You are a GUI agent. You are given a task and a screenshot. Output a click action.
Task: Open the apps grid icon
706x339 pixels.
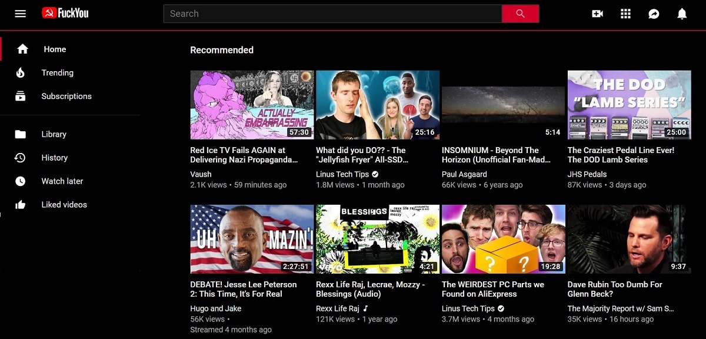click(x=626, y=14)
